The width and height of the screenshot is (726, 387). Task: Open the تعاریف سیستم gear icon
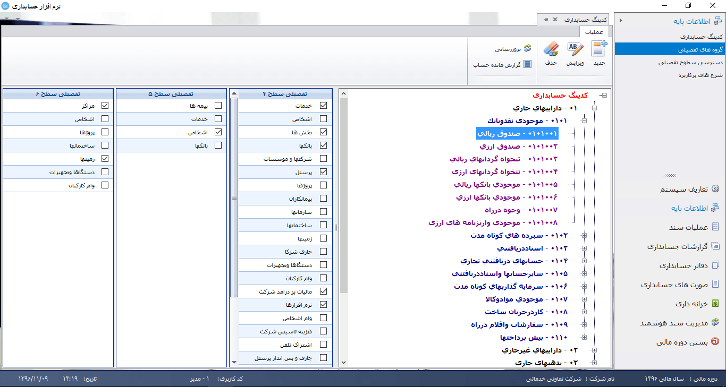(x=715, y=189)
